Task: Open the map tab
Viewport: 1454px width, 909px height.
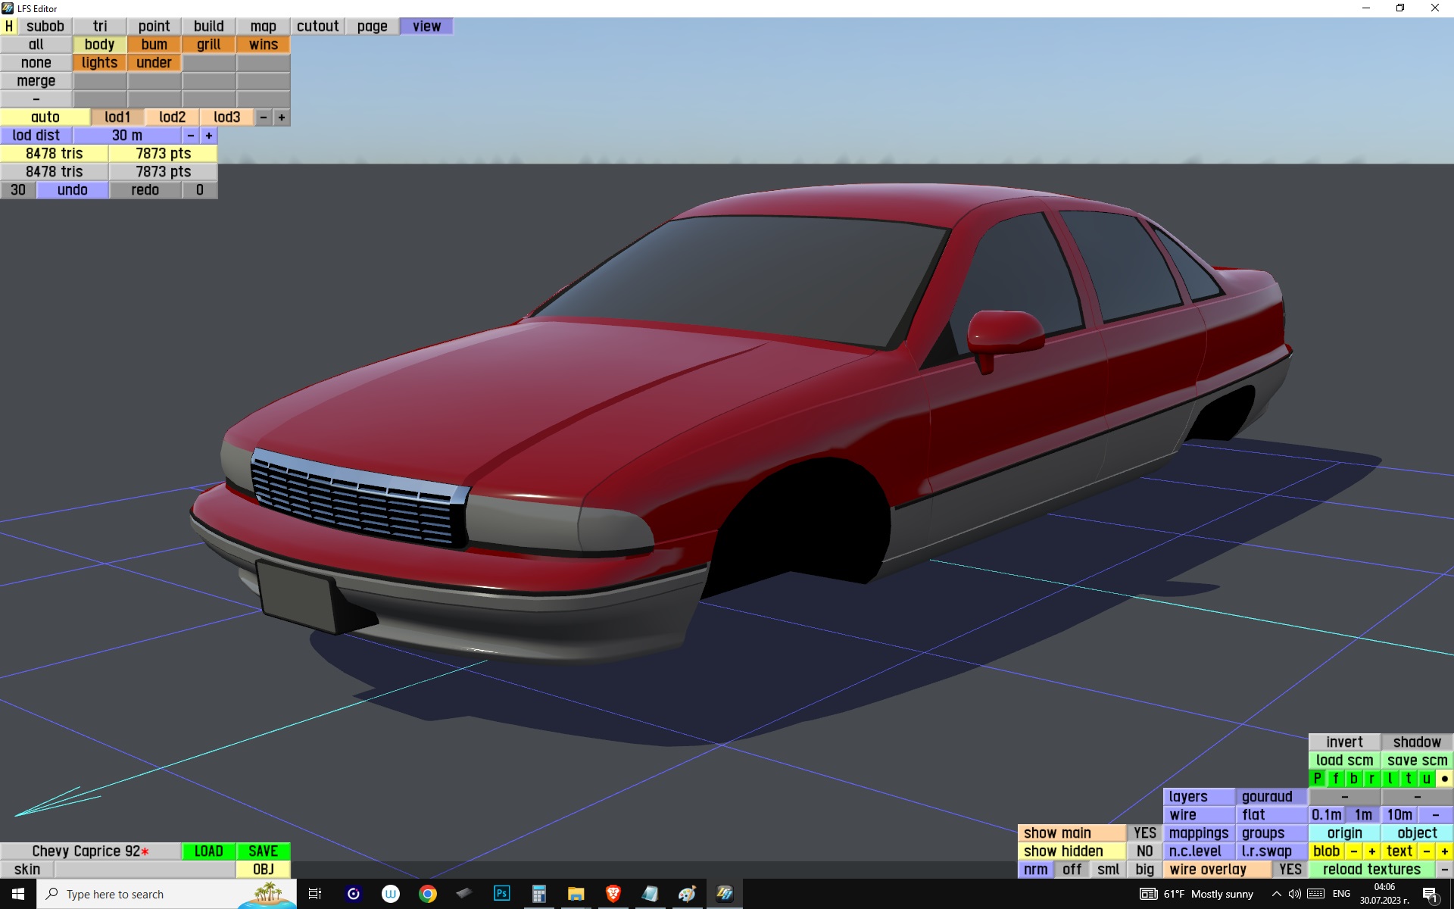Action: pyautogui.click(x=263, y=27)
